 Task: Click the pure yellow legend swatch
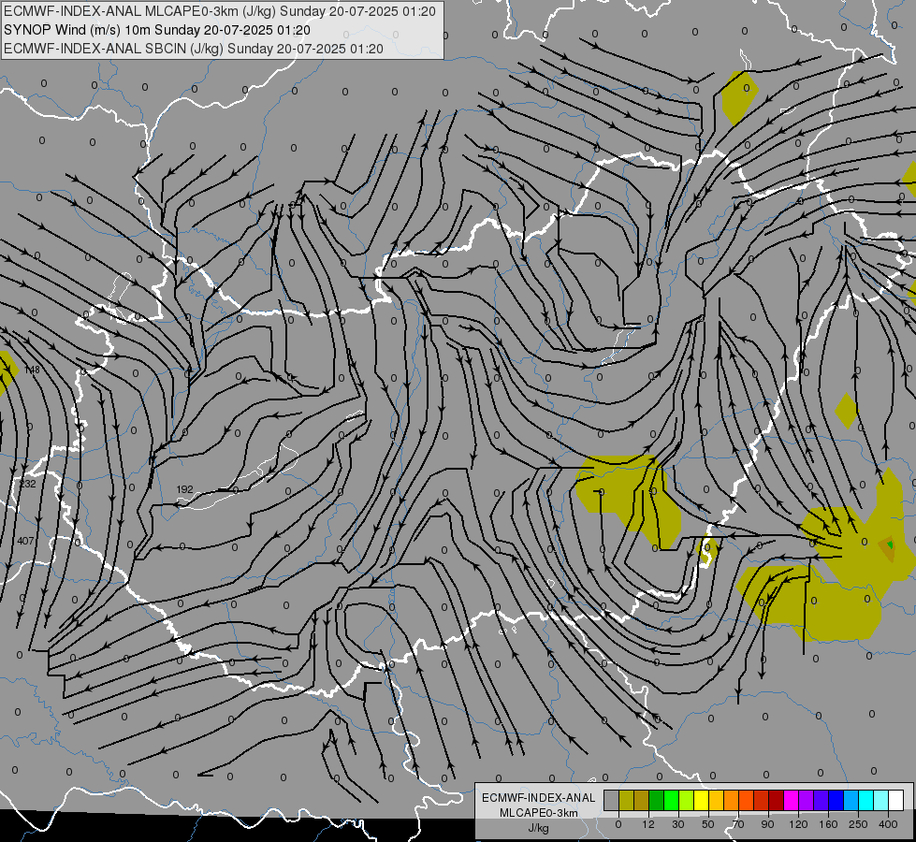coord(702,800)
